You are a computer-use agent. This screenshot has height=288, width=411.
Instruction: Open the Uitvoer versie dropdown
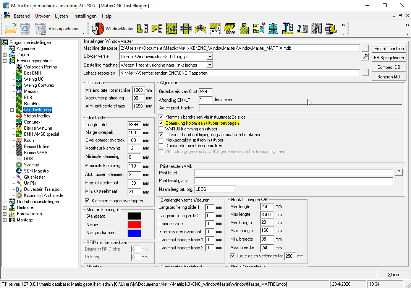(209, 57)
